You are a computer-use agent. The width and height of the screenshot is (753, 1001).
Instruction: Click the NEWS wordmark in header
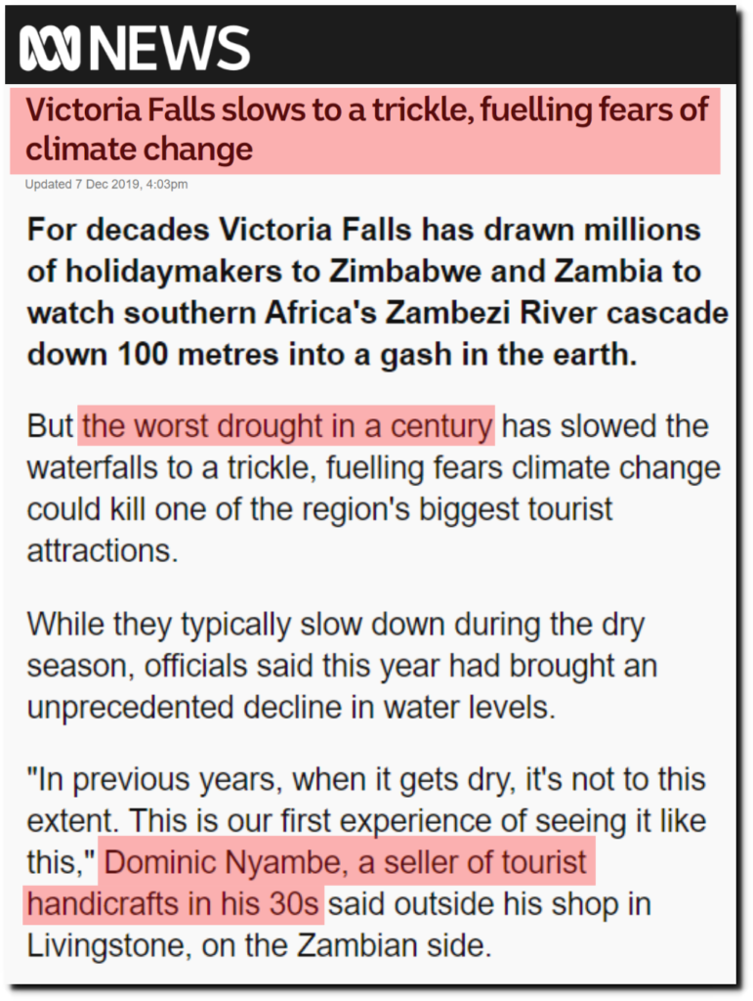pos(170,49)
